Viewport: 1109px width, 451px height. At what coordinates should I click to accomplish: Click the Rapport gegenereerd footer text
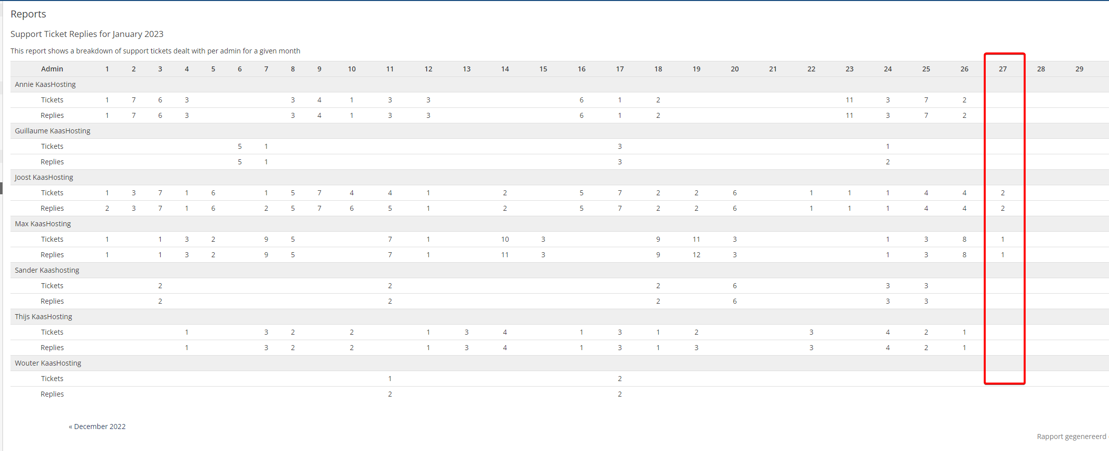(x=1071, y=437)
